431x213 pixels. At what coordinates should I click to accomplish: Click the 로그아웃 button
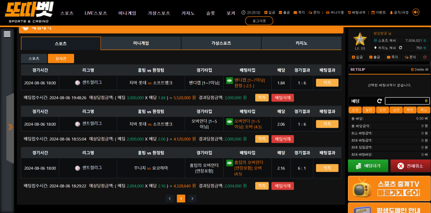click(x=259, y=21)
